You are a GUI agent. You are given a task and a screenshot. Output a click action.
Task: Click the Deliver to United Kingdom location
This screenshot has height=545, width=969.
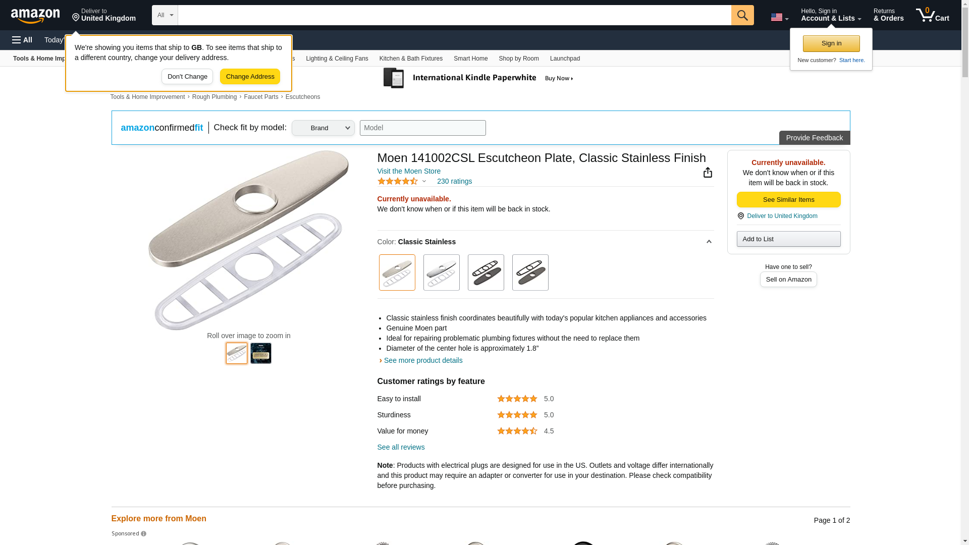pyautogui.click(x=104, y=15)
